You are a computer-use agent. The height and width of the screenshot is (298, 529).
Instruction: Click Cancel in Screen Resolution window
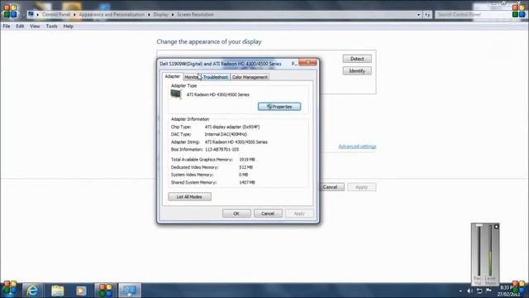click(x=331, y=187)
